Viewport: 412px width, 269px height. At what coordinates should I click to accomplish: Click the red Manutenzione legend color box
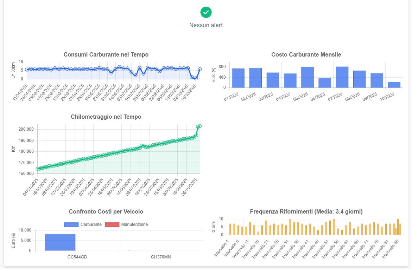pyautogui.click(x=112, y=224)
